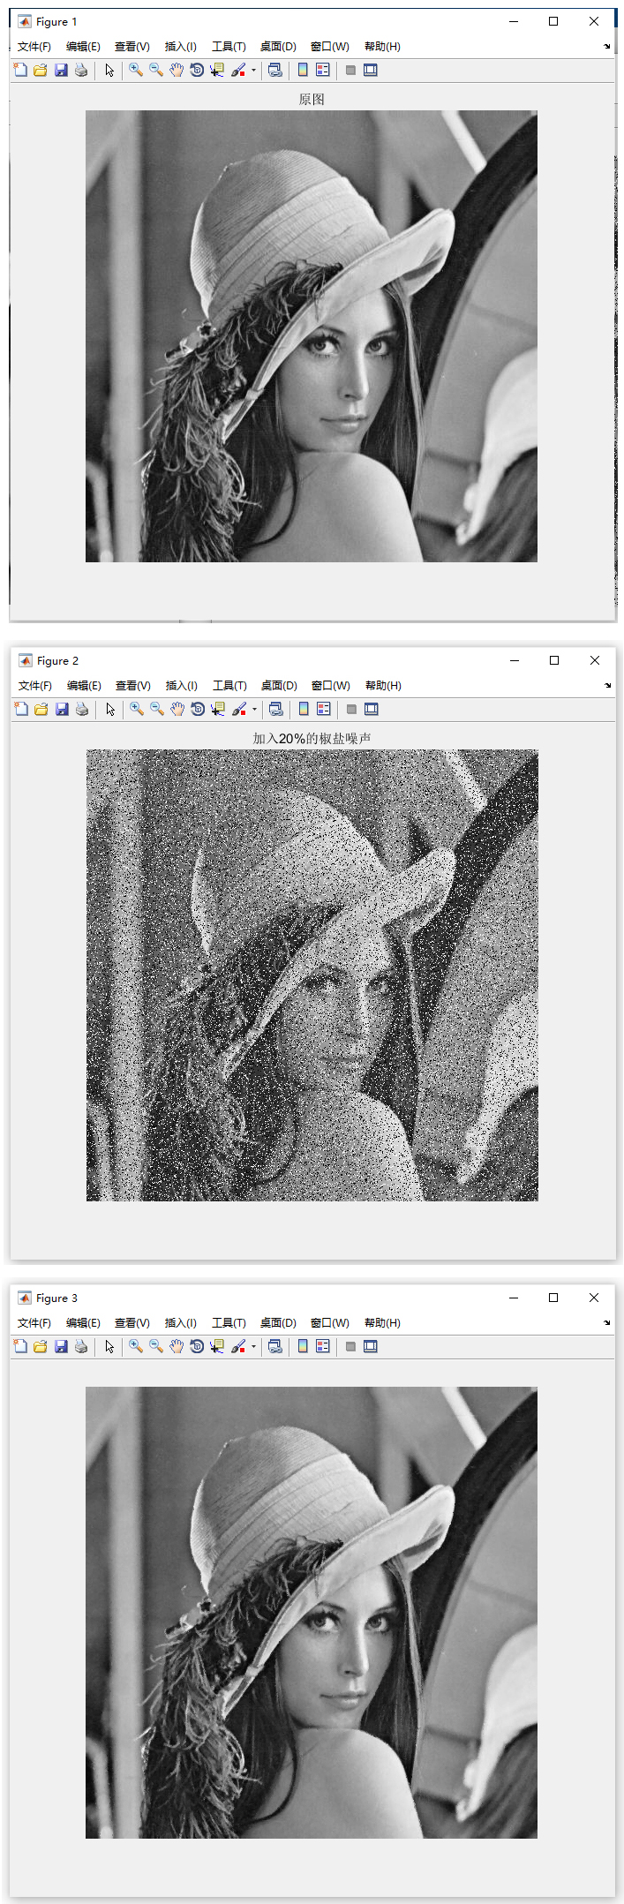Image resolution: width=624 pixels, height=1904 pixels.
Task: Select Data Cursor tool in Figure 2
Action: (218, 709)
